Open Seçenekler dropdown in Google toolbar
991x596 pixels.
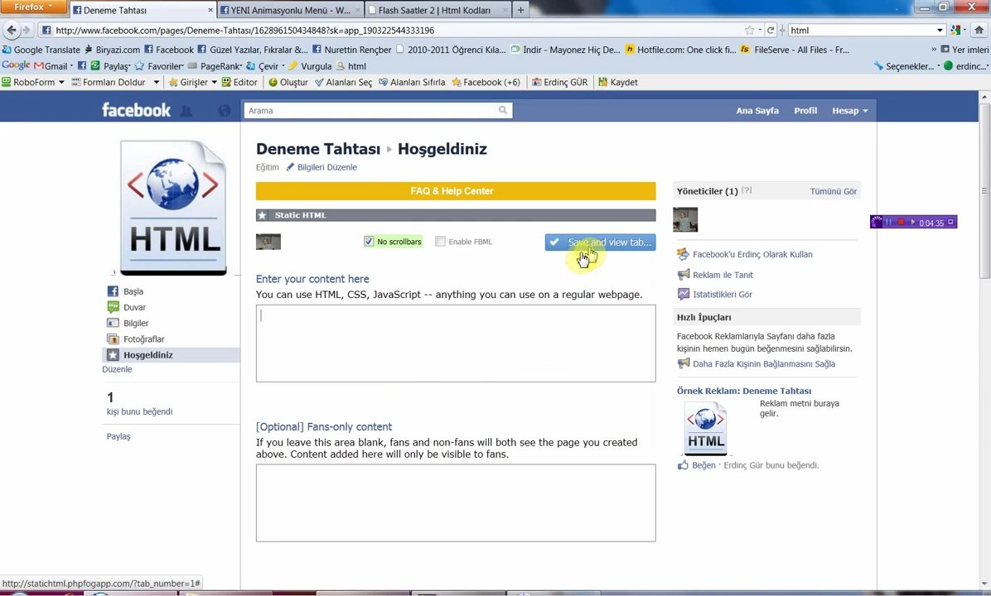908,65
